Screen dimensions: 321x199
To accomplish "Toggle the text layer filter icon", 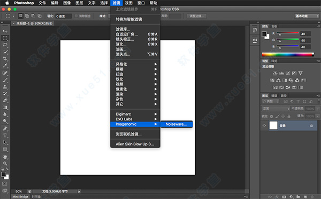I will (298, 101).
